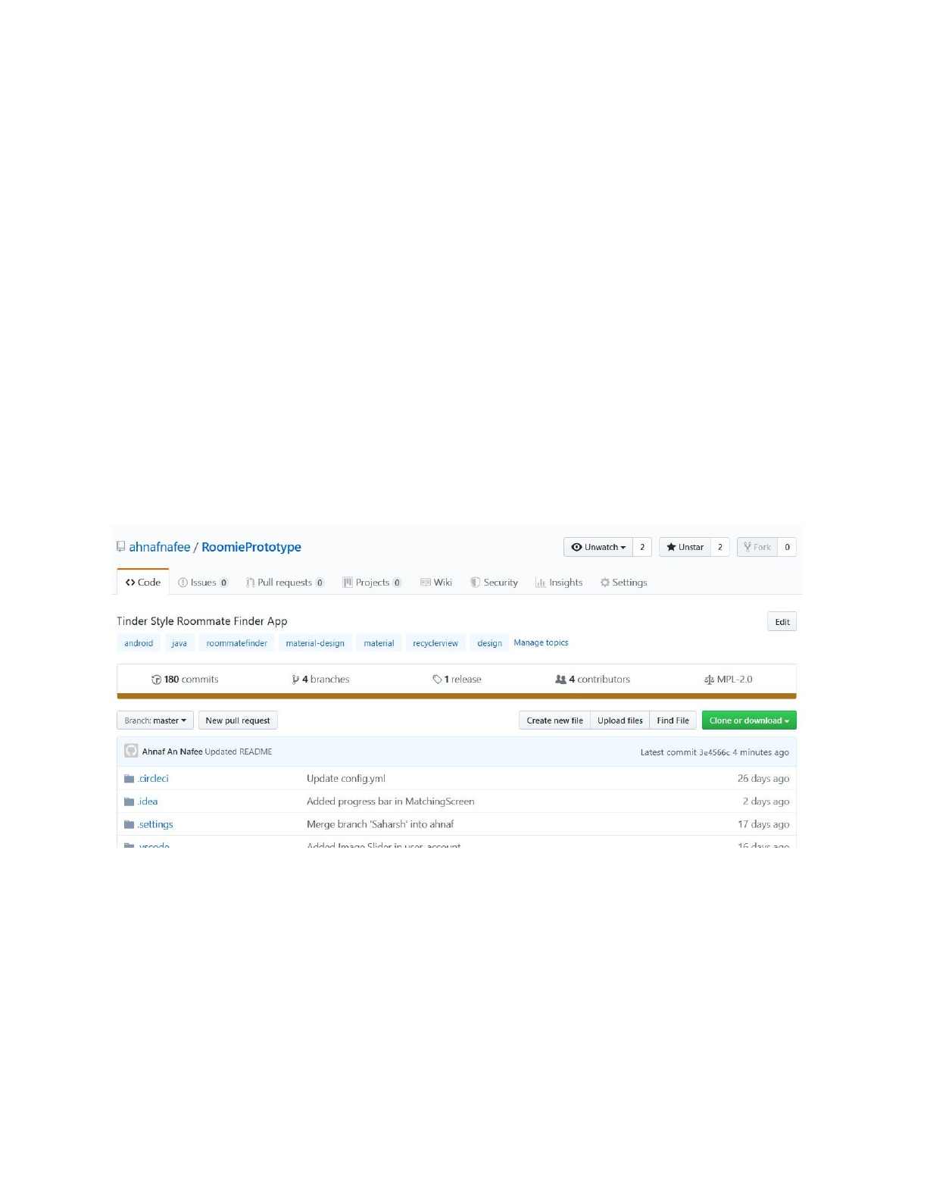
Task: Click the orange language bar
Action: (x=457, y=695)
